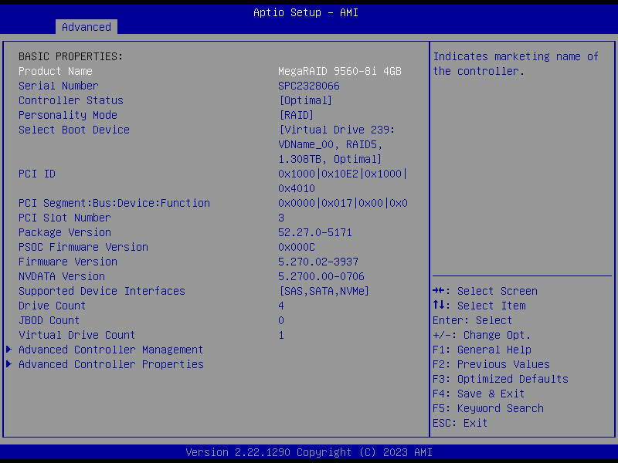Click the Virtual Drive Count row
Image resolution: width=618 pixels, height=463 pixels.
(76, 335)
